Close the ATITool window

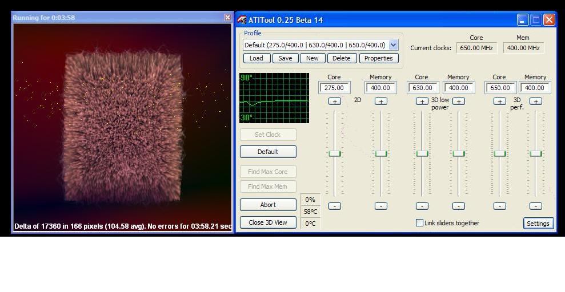[549, 20]
